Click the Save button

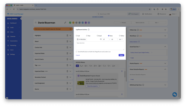coord(121,55)
